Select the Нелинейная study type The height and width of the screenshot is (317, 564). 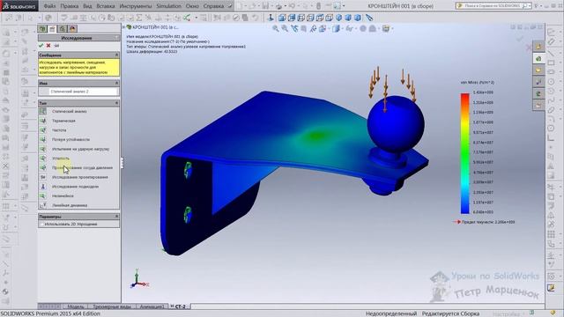click(x=63, y=195)
